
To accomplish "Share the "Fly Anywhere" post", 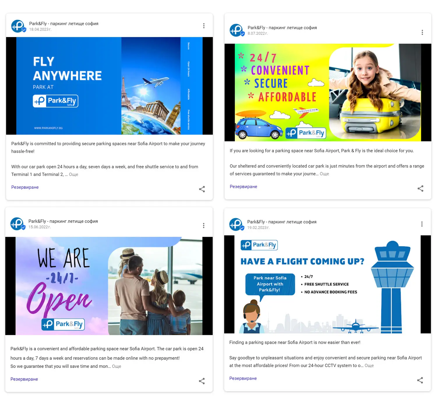I will (x=202, y=189).
